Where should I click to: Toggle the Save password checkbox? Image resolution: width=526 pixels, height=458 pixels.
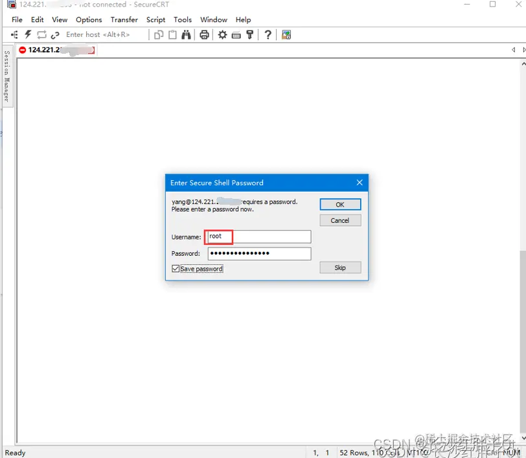pyautogui.click(x=176, y=268)
